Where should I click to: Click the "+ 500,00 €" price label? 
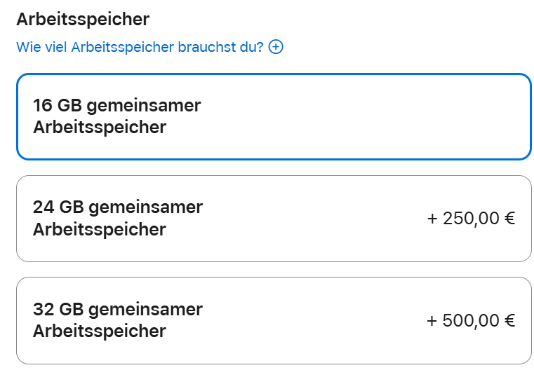[471, 320]
